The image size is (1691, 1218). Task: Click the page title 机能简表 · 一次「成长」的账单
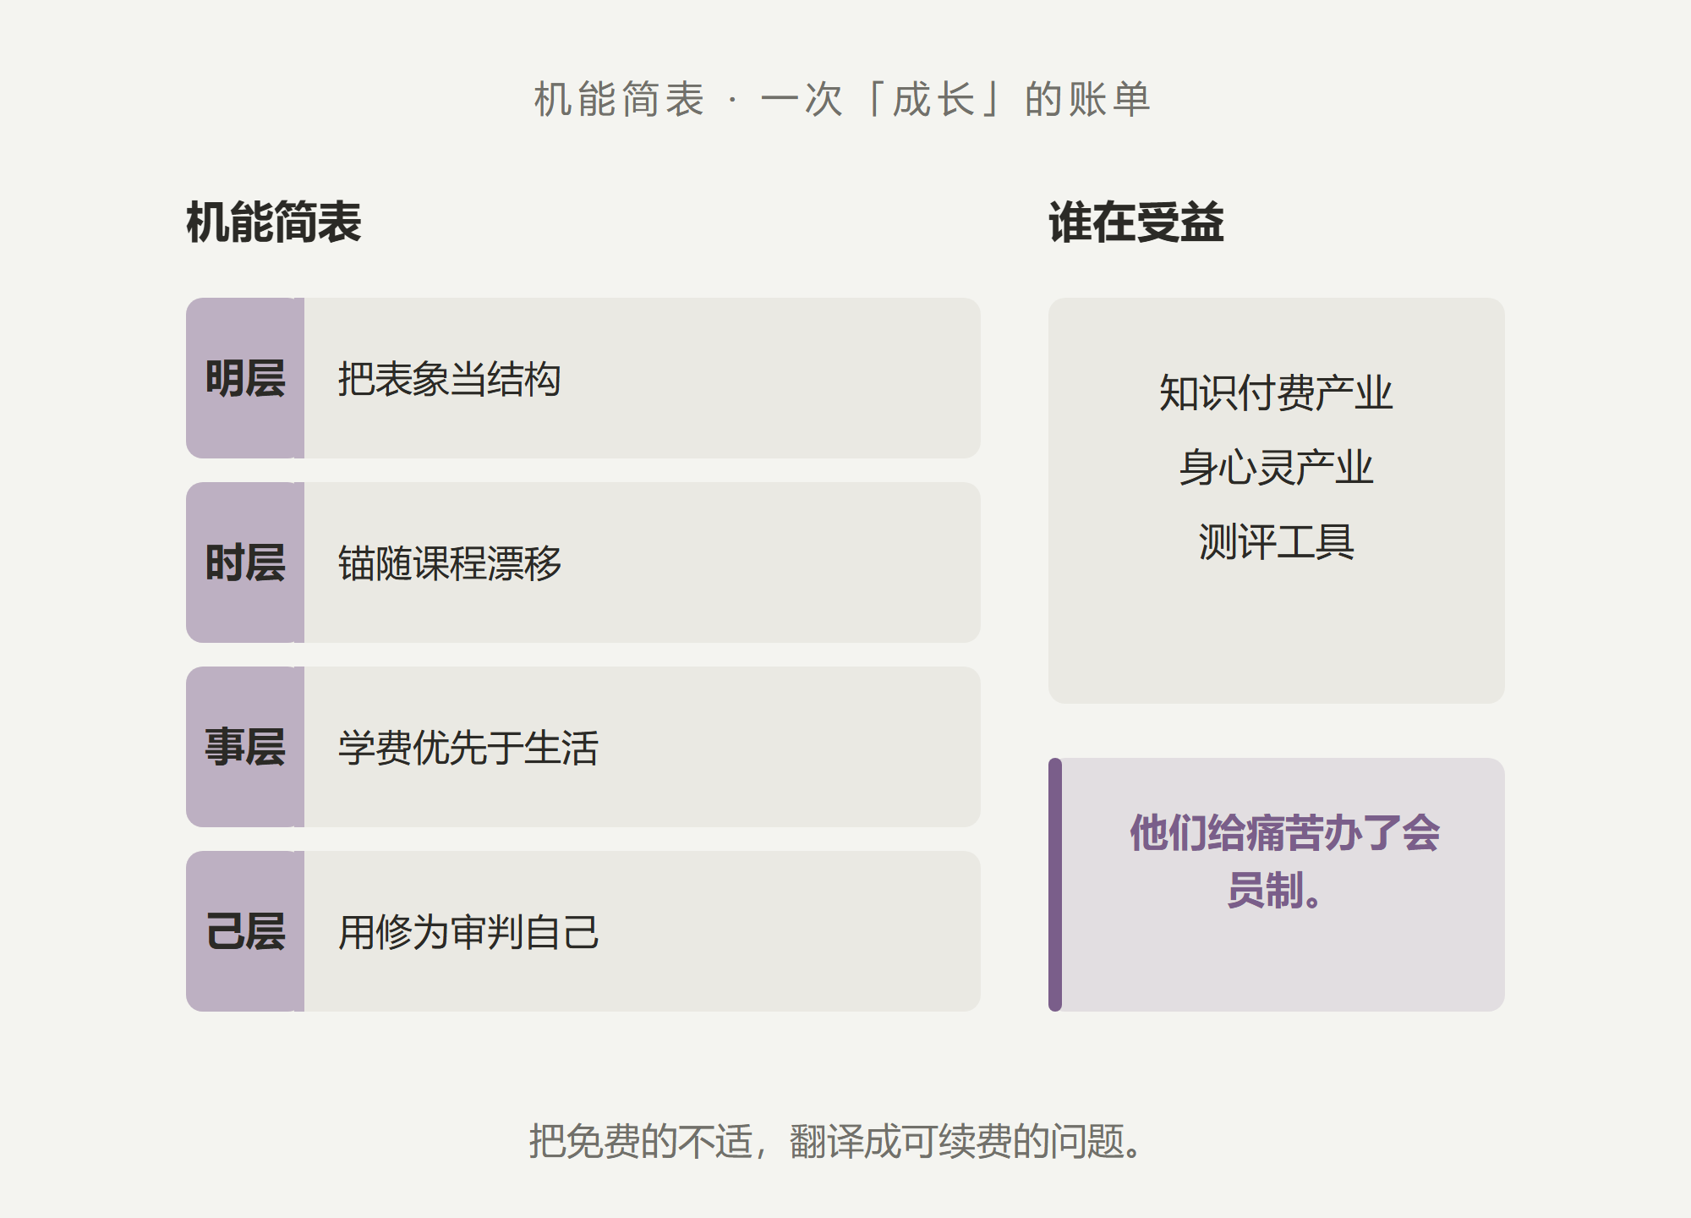click(x=842, y=100)
